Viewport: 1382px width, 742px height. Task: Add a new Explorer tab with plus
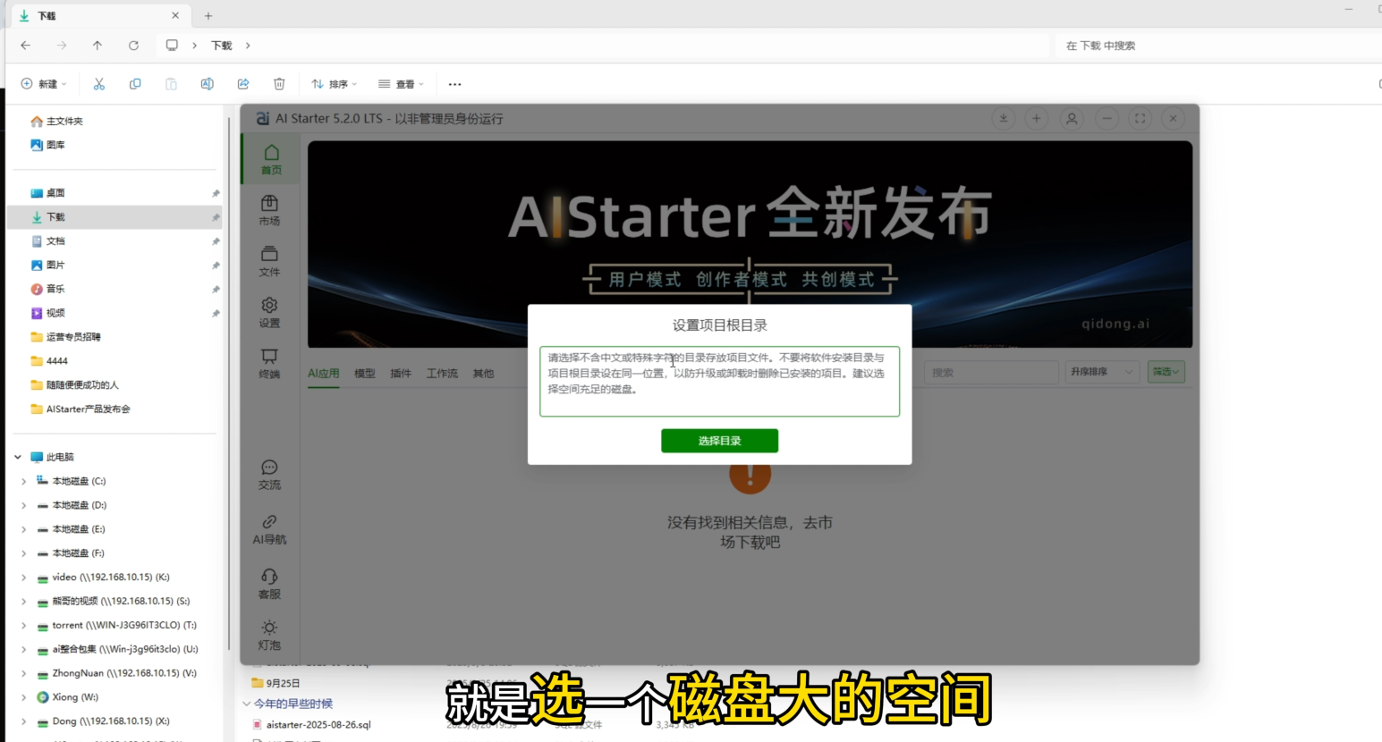tap(208, 16)
